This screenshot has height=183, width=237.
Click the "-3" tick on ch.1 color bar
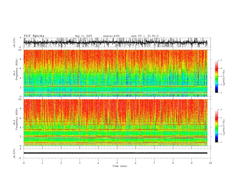[221, 60]
